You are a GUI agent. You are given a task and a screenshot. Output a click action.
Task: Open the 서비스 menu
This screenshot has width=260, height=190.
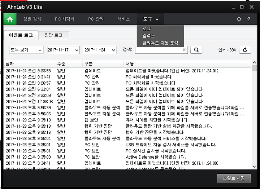[x=123, y=19]
